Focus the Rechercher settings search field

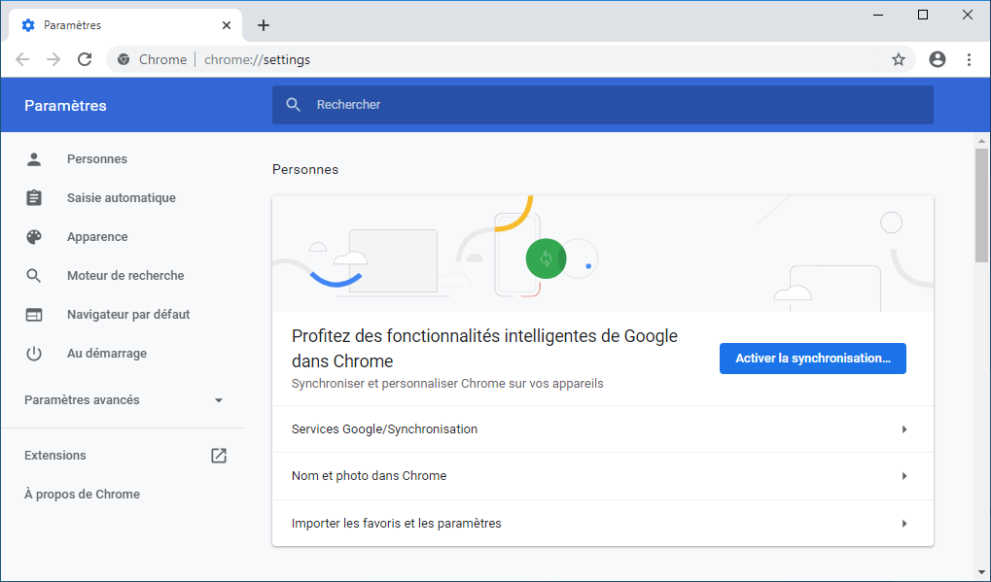602,105
